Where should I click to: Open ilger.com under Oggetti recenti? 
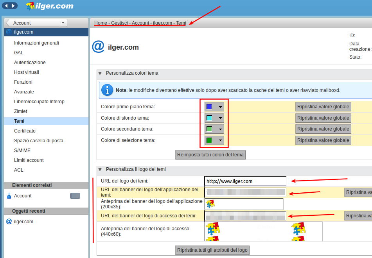point(23,222)
